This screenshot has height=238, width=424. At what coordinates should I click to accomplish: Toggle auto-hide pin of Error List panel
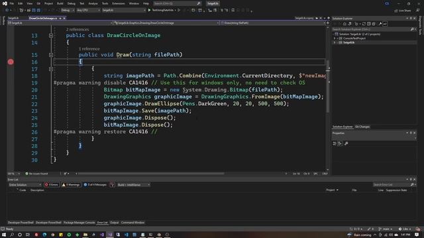click(x=411, y=179)
